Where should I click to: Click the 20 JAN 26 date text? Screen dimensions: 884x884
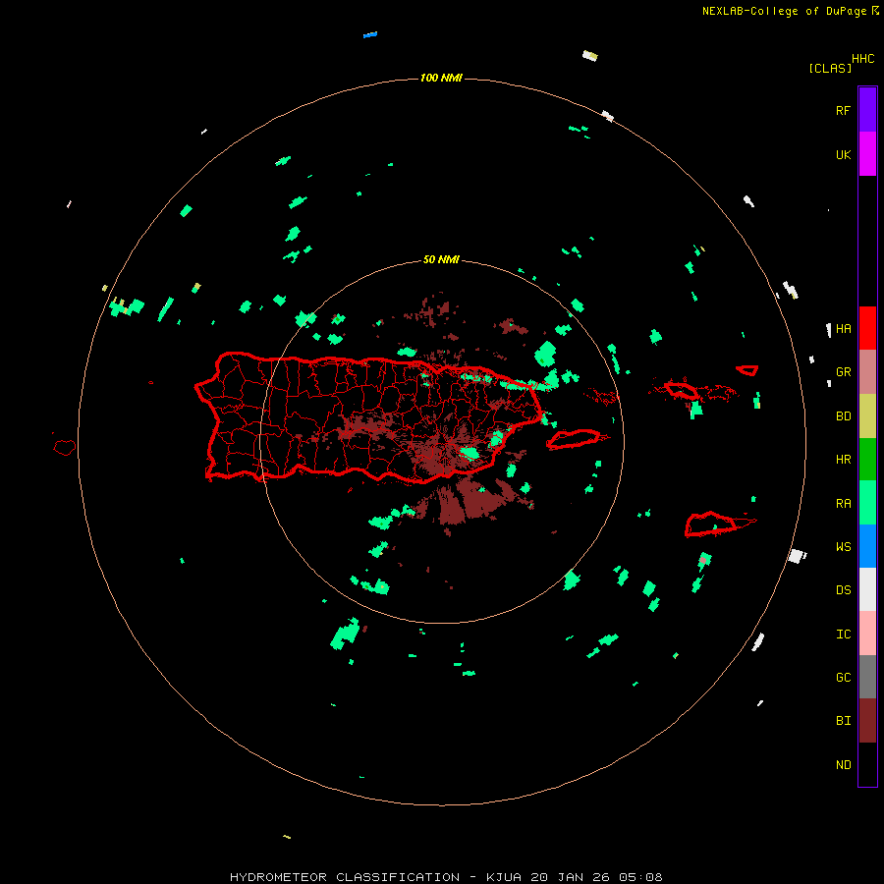(x=570, y=877)
